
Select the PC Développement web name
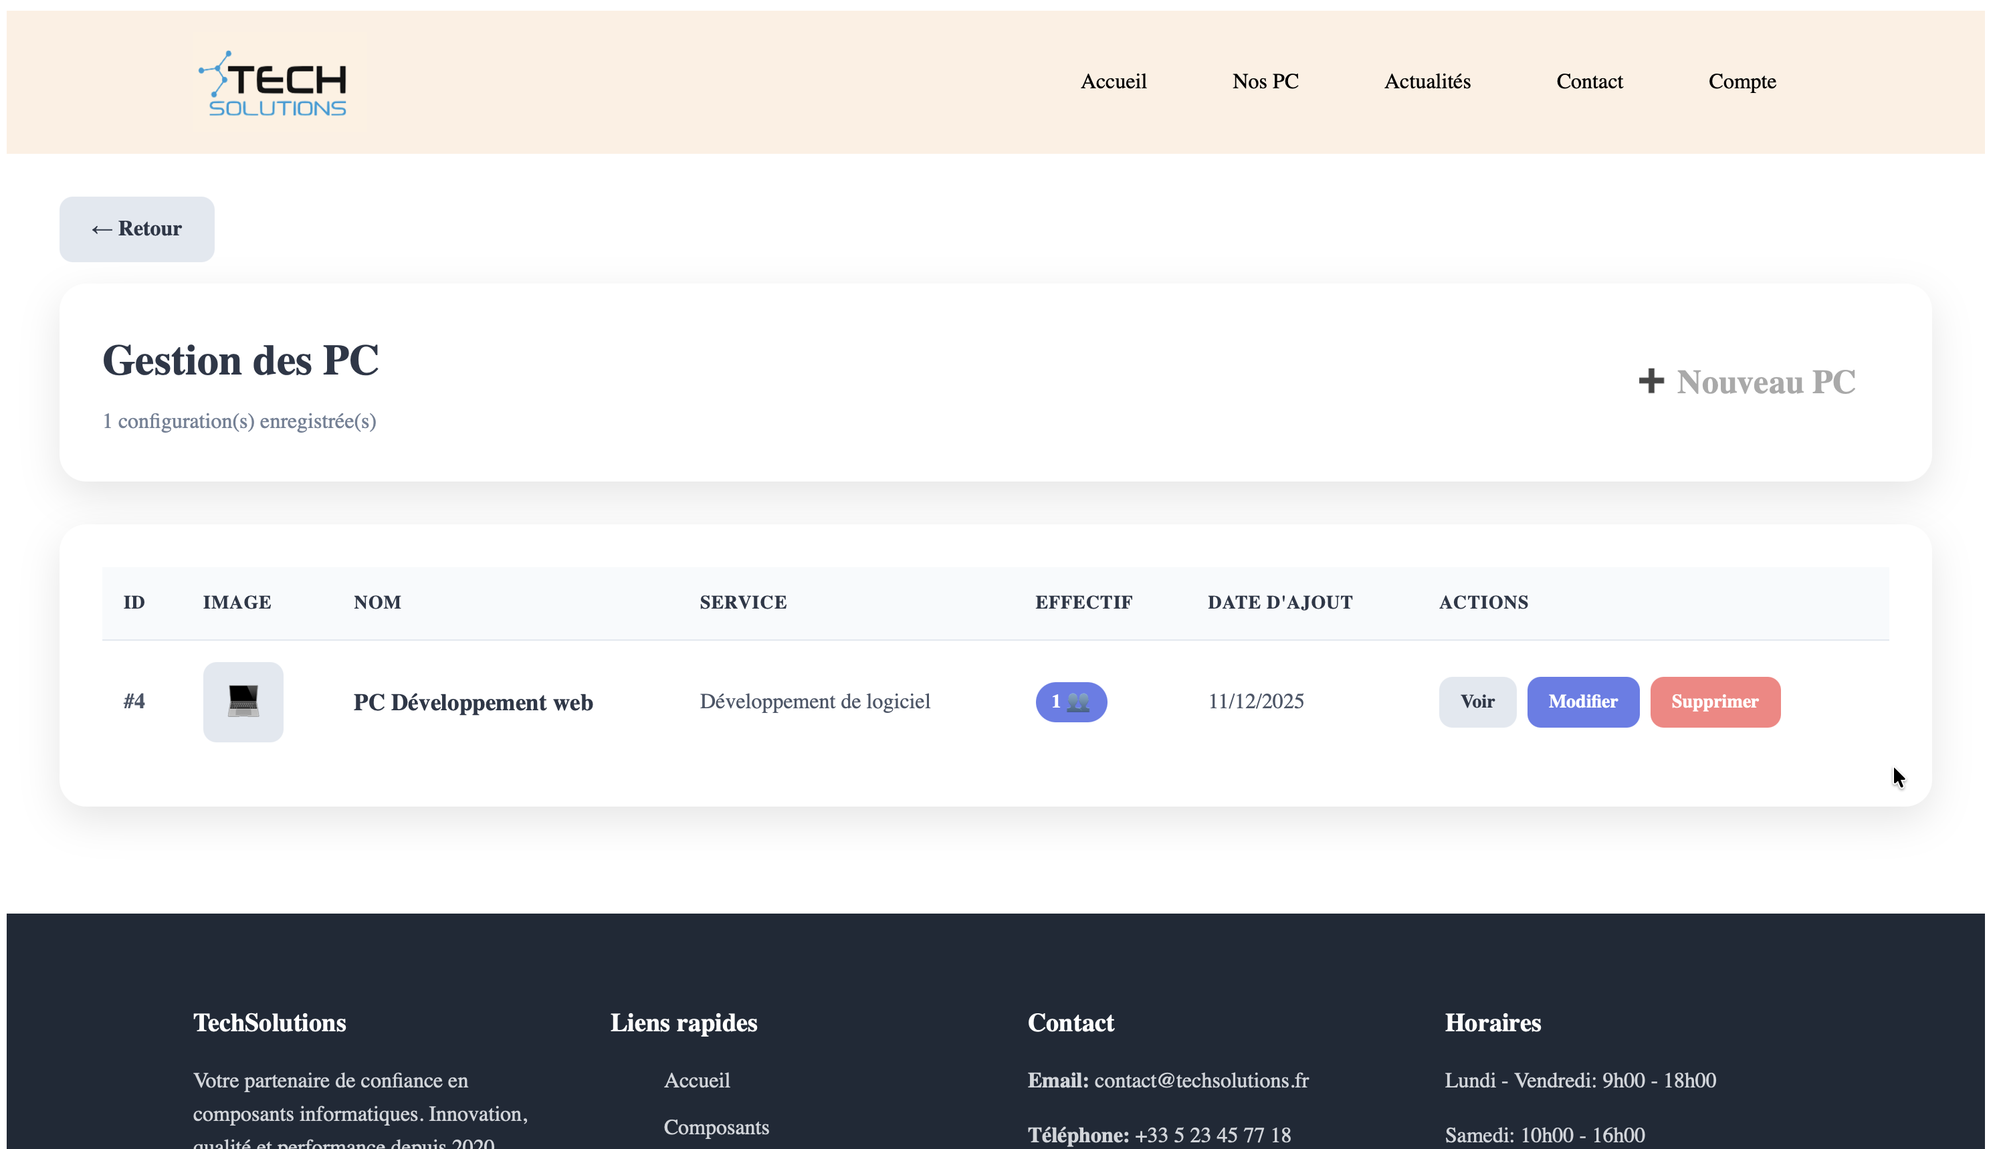473,702
